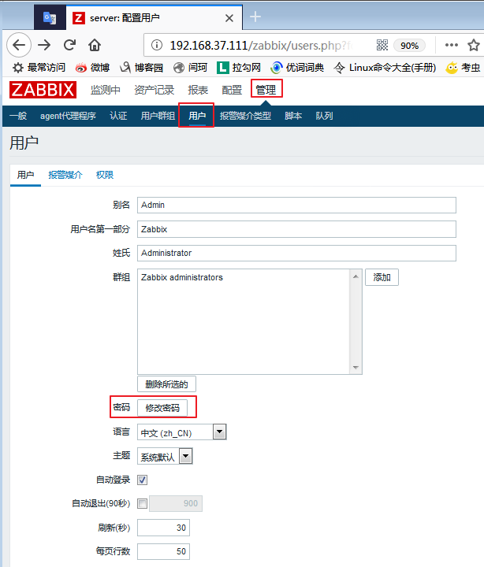Click the groups list scroll-down arrow

pos(356,368)
